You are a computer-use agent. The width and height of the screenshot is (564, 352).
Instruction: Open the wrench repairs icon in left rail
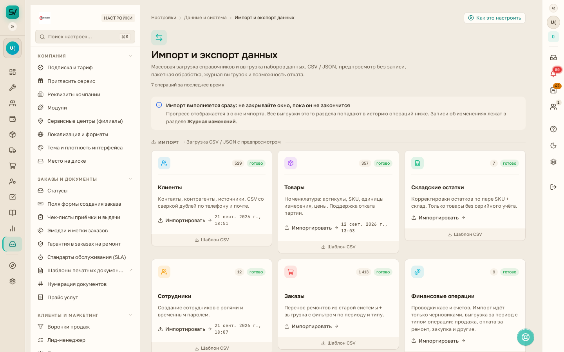click(13, 88)
